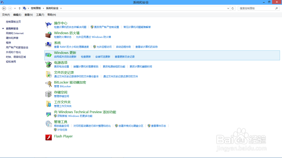Open the 查看(V) menu
The image size is (282, 158).
click(x=28, y=15)
